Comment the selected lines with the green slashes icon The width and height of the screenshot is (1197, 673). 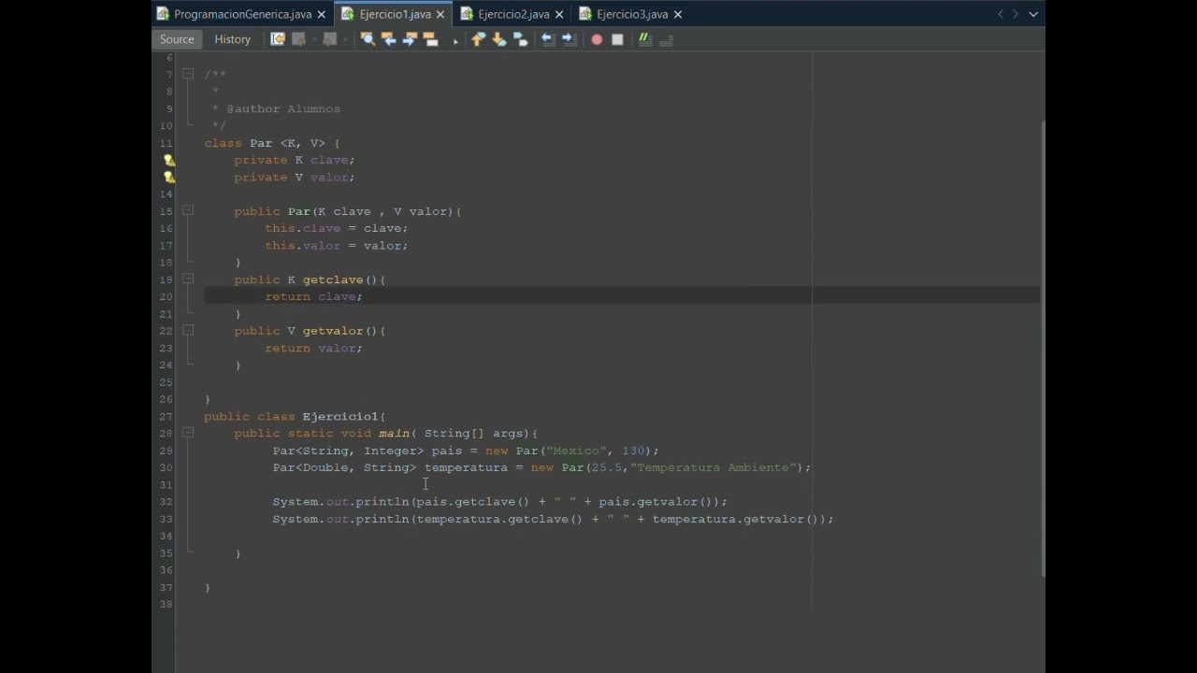click(x=645, y=39)
